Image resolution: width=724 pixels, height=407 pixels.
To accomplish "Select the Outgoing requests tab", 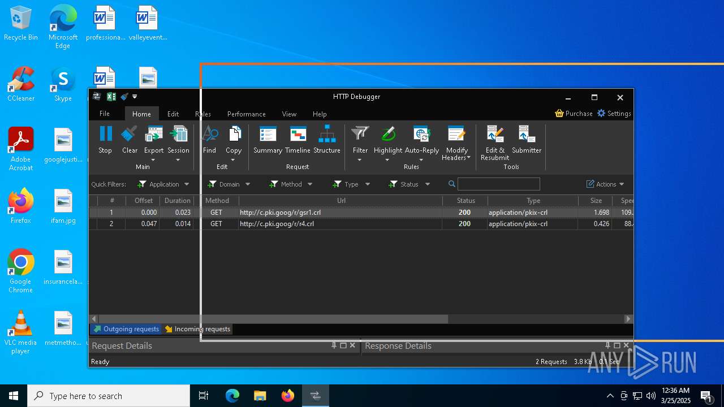I will click(126, 329).
